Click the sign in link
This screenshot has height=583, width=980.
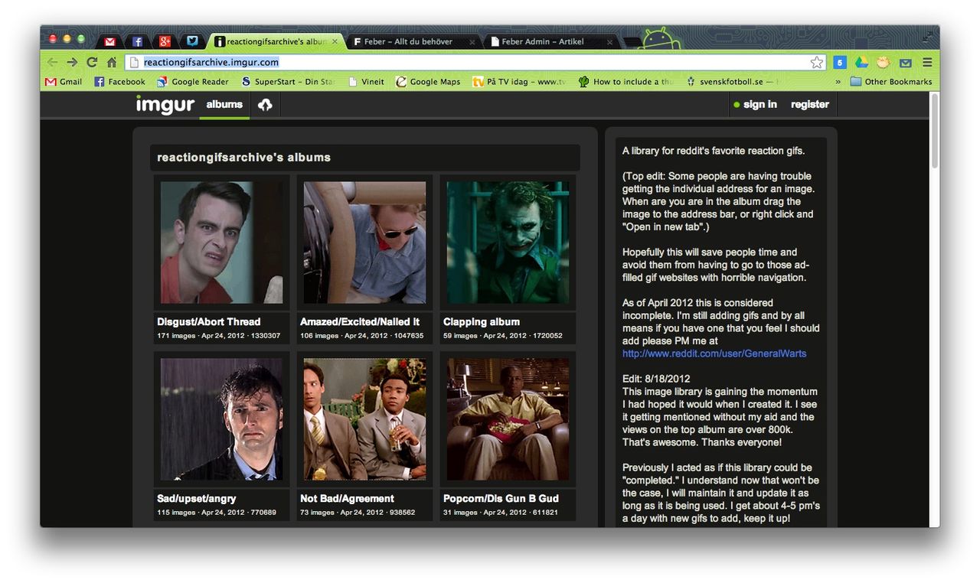click(754, 104)
